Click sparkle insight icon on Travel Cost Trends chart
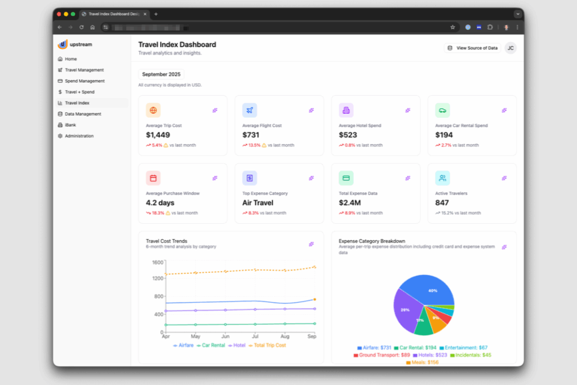Viewport: 577px width, 385px height. (x=311, y=244)
